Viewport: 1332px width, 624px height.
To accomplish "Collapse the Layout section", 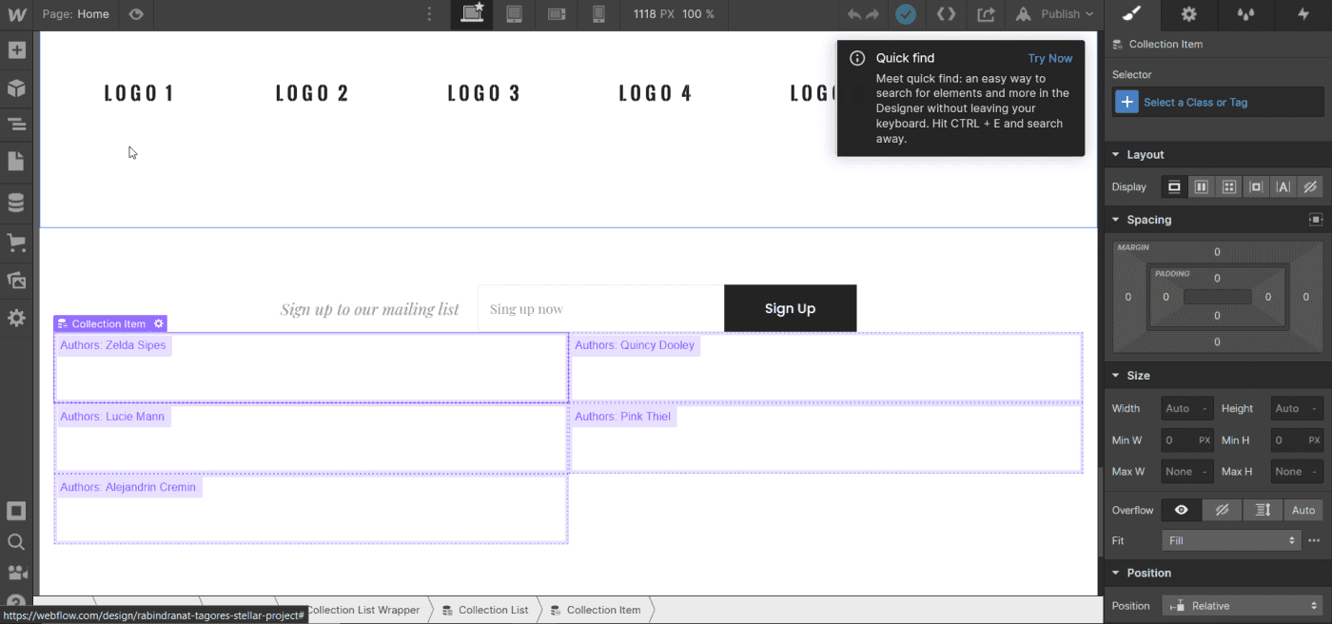I will (x=1145, y=154).
